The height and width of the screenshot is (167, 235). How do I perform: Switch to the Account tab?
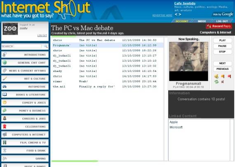pyautogui.click(x=182, y=21)
